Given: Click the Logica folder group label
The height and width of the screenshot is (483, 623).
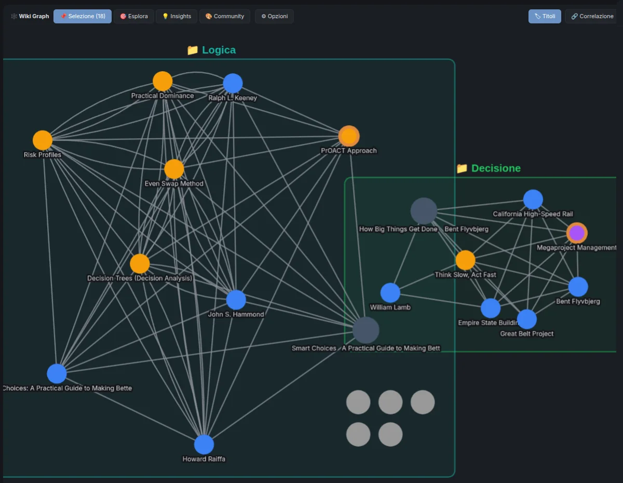Looking at the screenshot, I should 211,50.
